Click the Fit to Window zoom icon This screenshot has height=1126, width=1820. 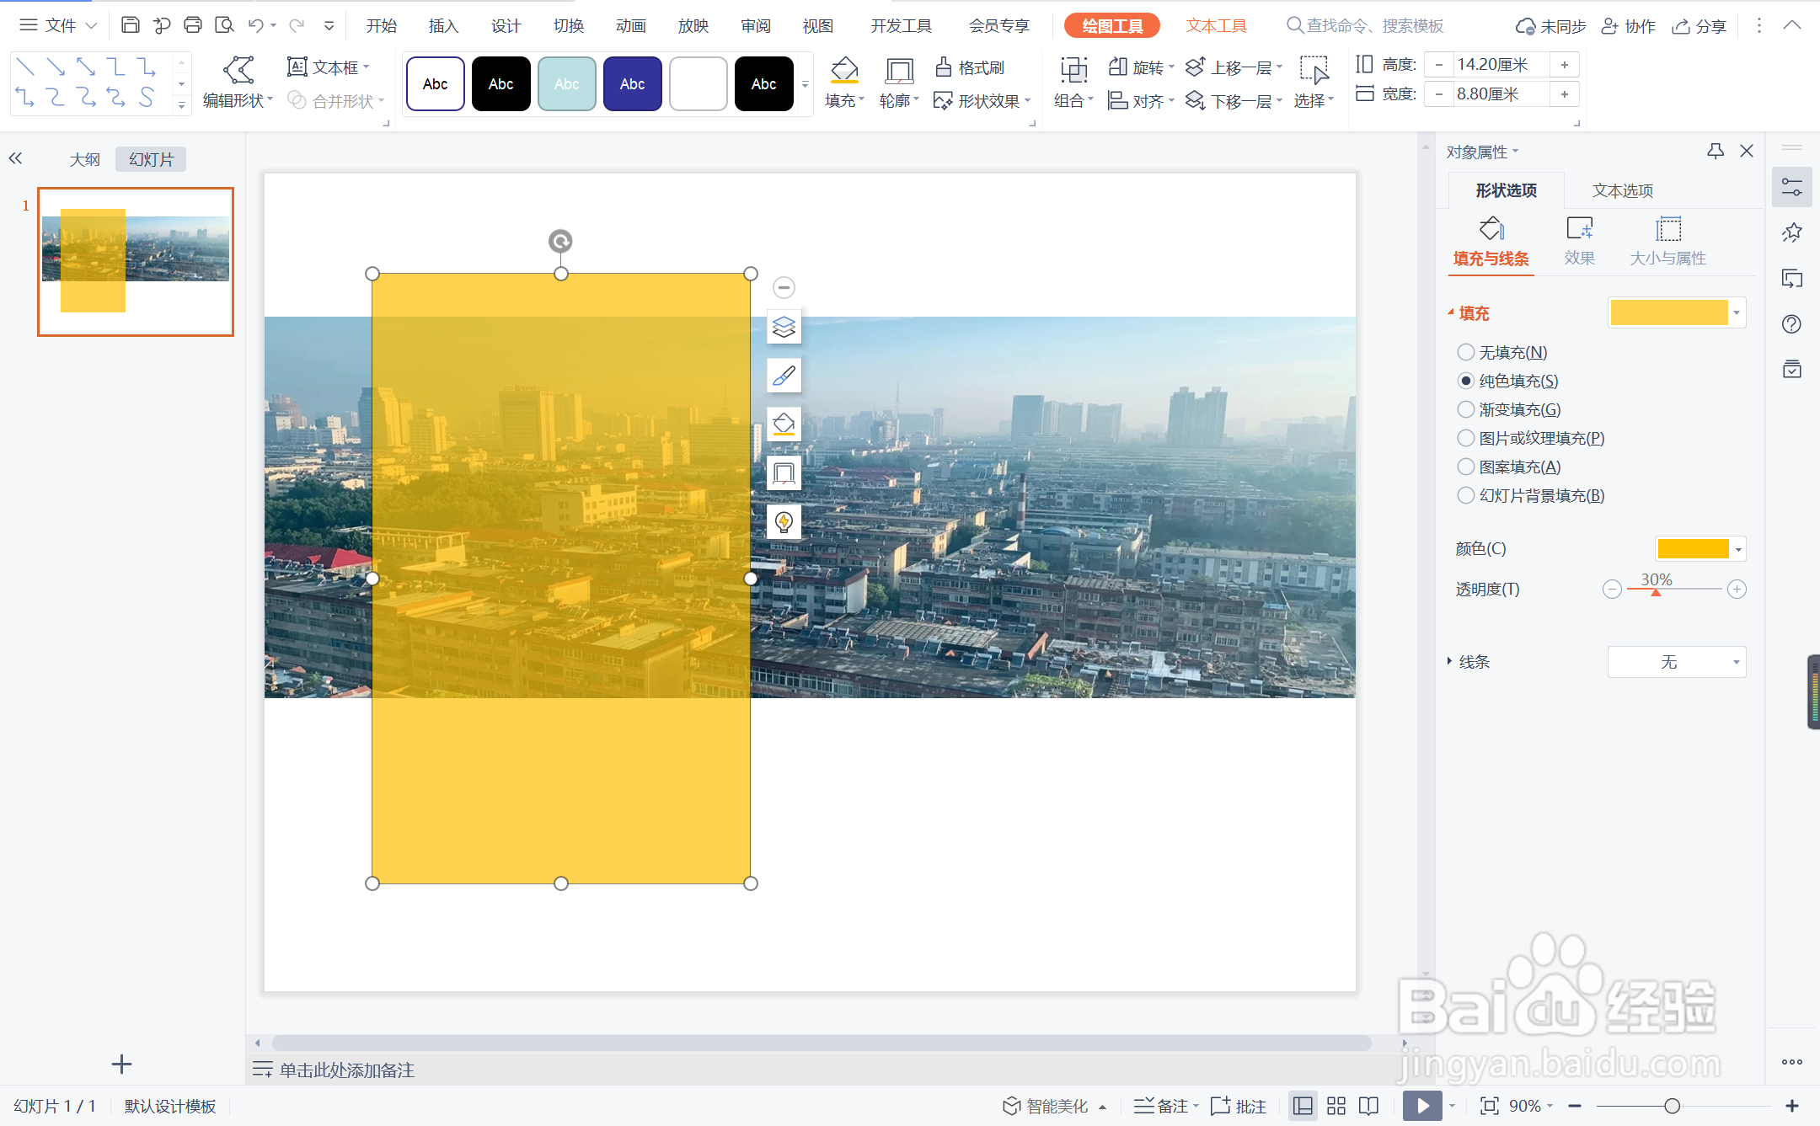(1489, 1106)
